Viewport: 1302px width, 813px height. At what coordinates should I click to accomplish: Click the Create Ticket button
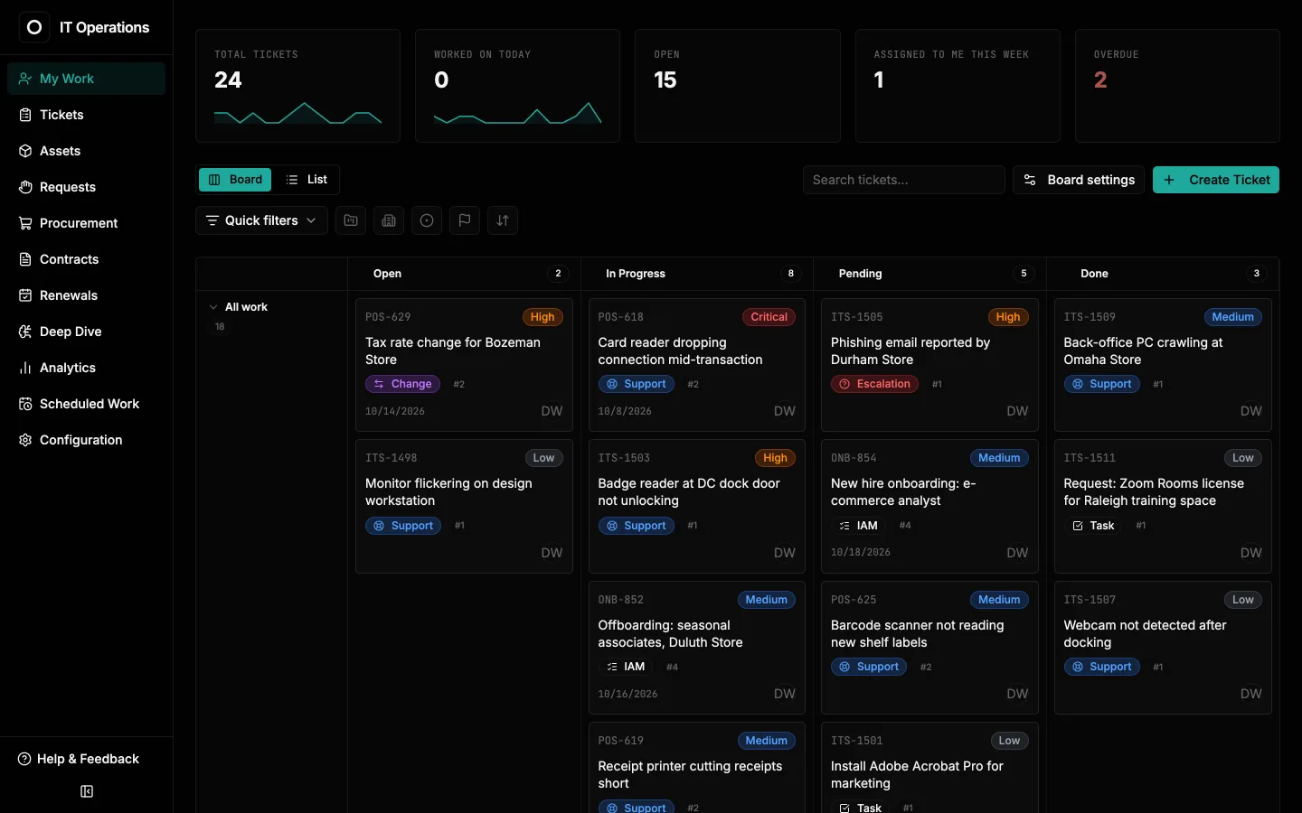1216,180
